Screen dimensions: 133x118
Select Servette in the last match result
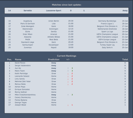(x=28, y=11)
